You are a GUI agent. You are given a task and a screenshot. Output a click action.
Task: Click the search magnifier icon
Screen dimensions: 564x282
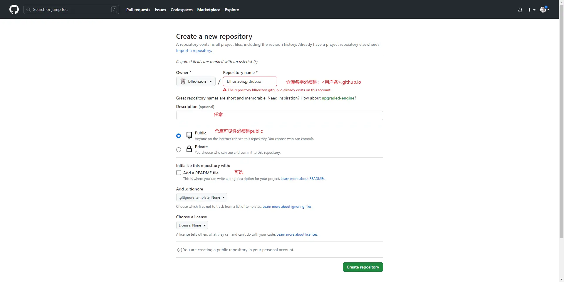28,10
